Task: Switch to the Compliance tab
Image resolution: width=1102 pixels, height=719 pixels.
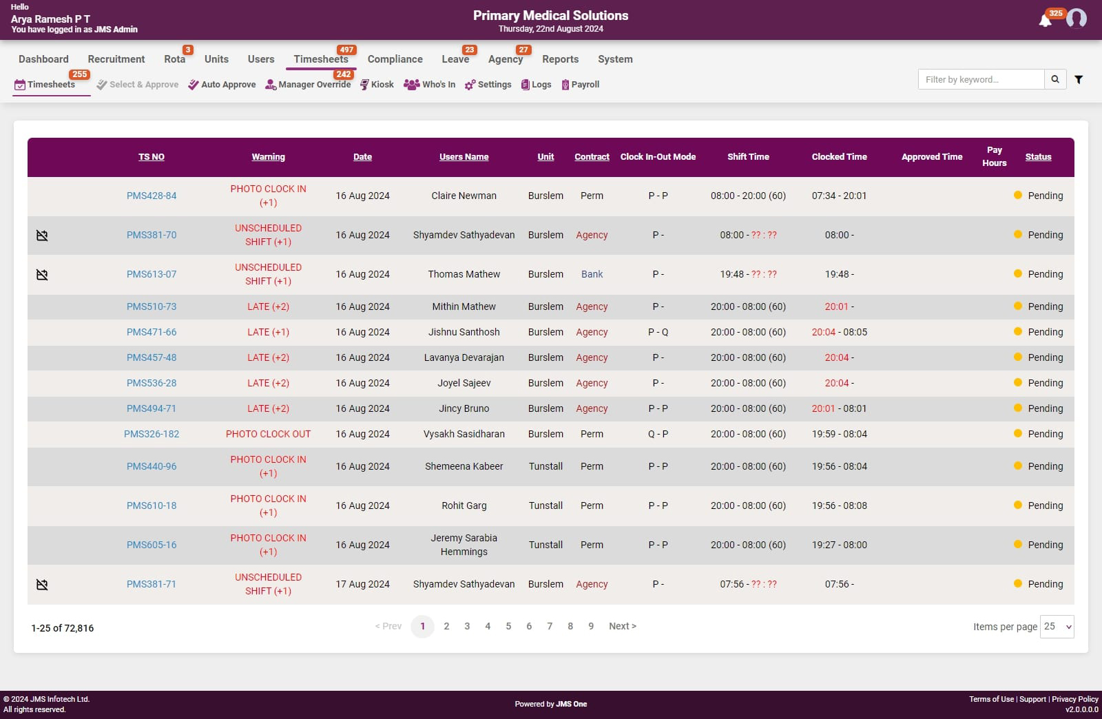Action: pos(395,59)
